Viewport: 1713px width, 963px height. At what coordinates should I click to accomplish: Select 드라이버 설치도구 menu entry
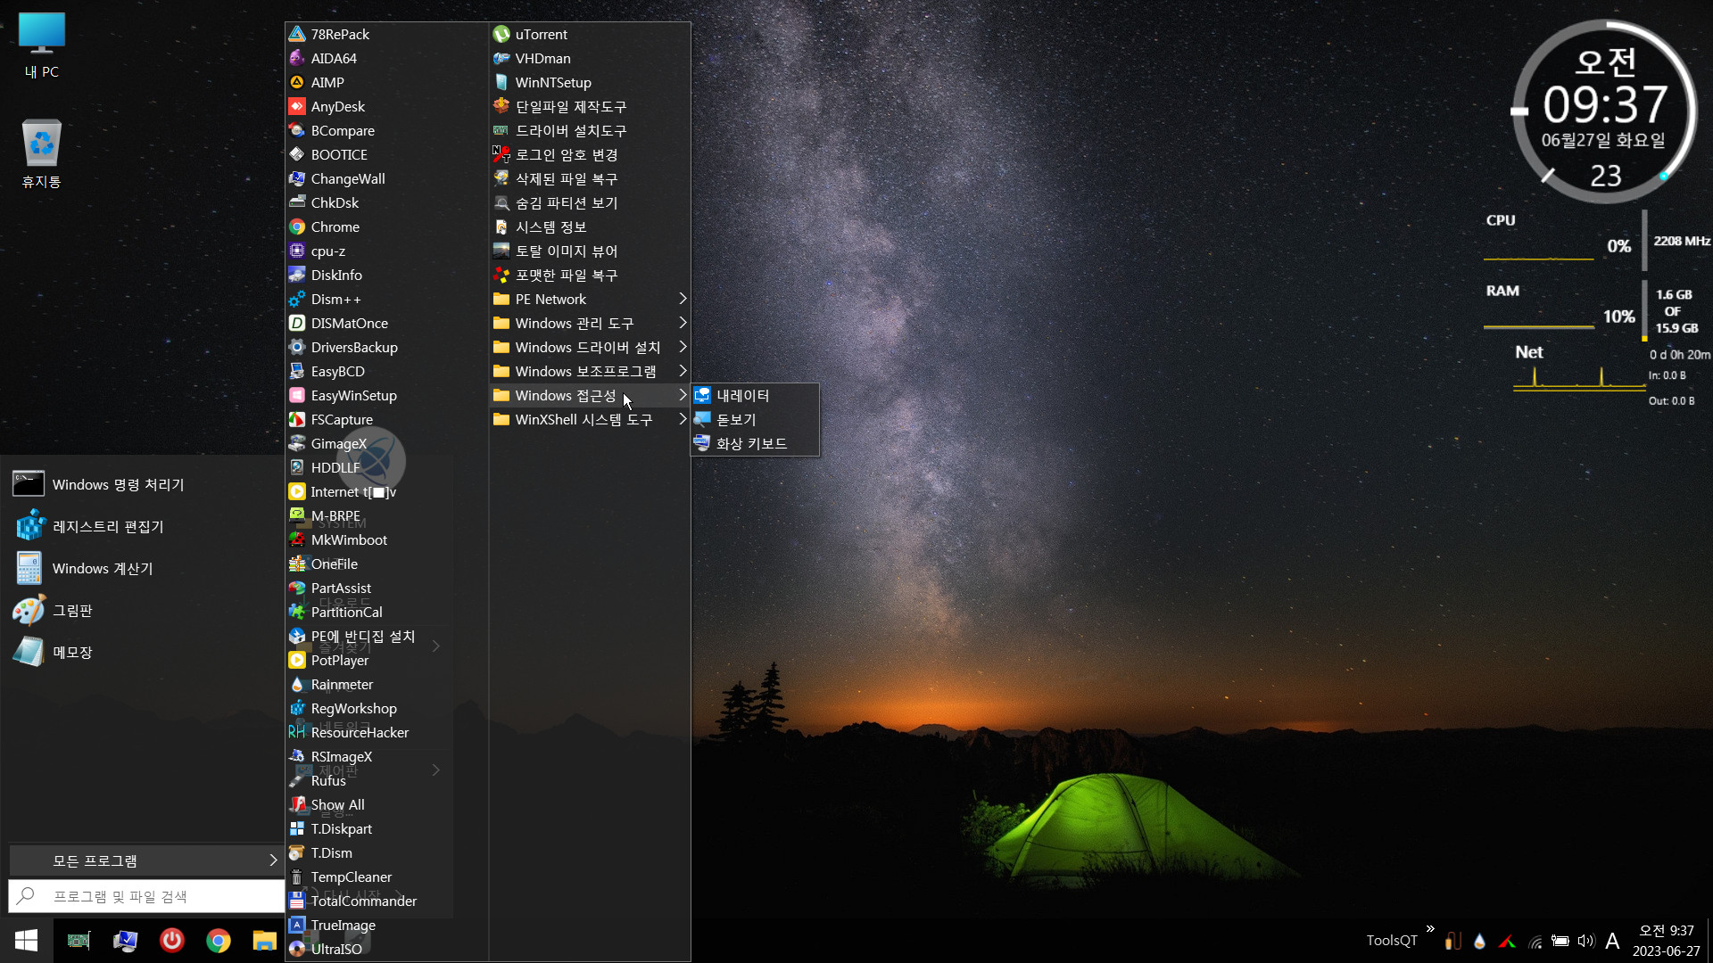click(x=590, y=130)
